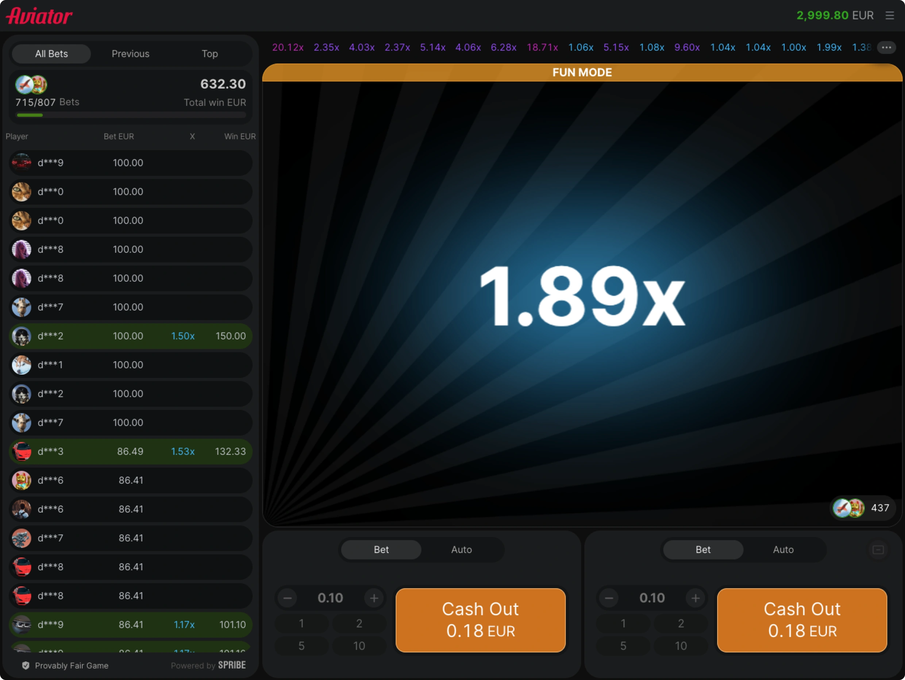Click the Provably Fair Game shield icon
Viewport: 905px width, 680px height.
pyautogui.click(x=26, y=665)
